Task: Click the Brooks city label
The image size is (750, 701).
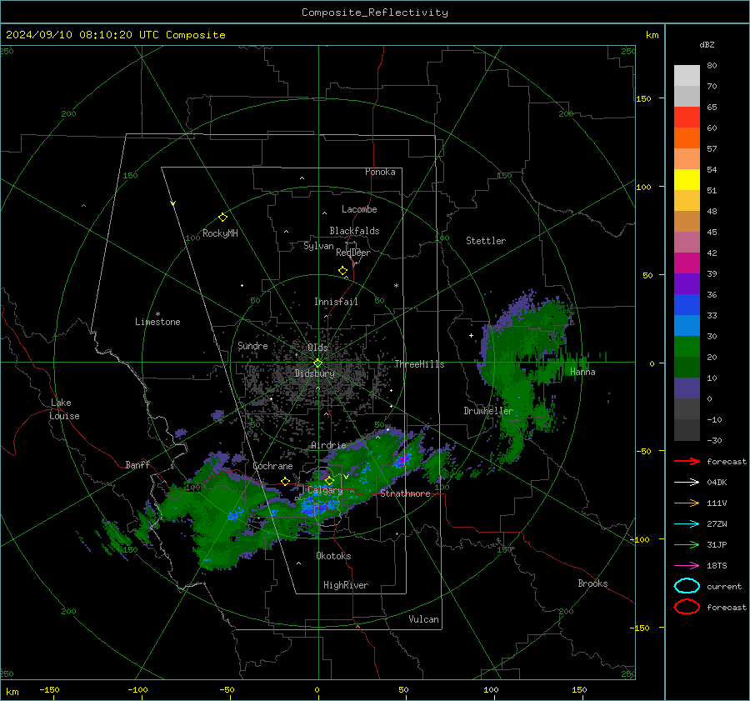Action: coord(592,583)
